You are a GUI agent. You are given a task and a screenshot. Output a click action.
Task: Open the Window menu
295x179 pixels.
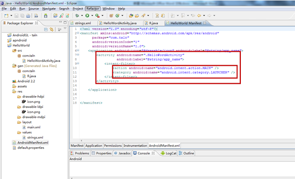(x=108, y=9)
